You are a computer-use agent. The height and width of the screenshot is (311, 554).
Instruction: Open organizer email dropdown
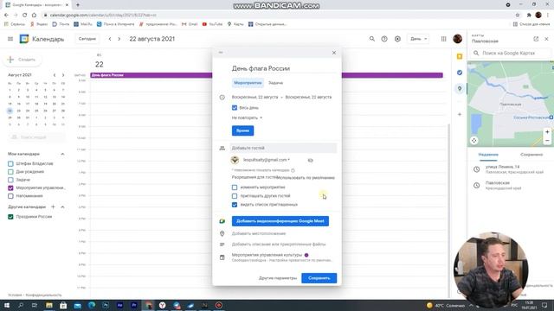267,160
